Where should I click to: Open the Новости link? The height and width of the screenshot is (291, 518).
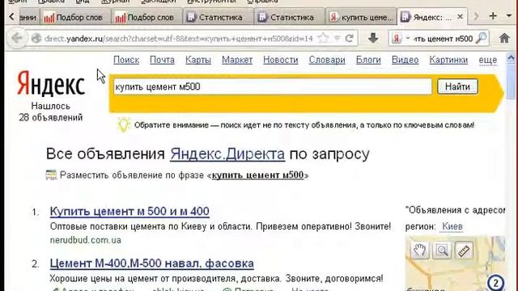coord(281,60)
